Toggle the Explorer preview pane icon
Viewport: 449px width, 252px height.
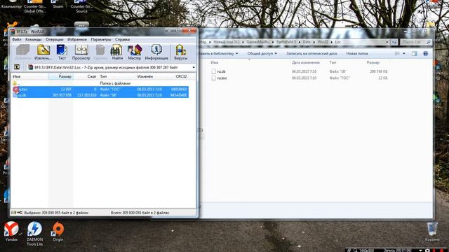pyautogui.click(x=415, y=53)
